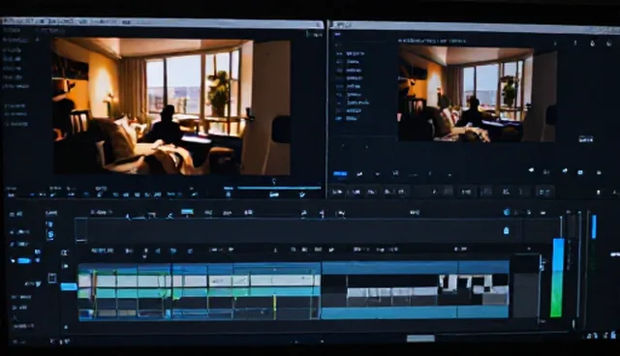The height and width of the screenshot is (356, 620).
Task: Click the blue-green audio level meter
Action: pos(558,277)
